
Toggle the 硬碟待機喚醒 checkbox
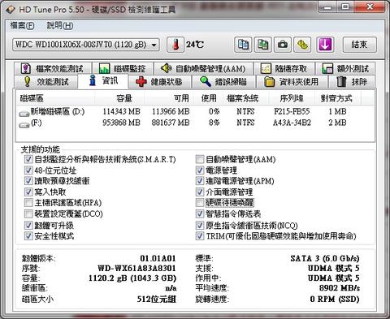(200, 203)
